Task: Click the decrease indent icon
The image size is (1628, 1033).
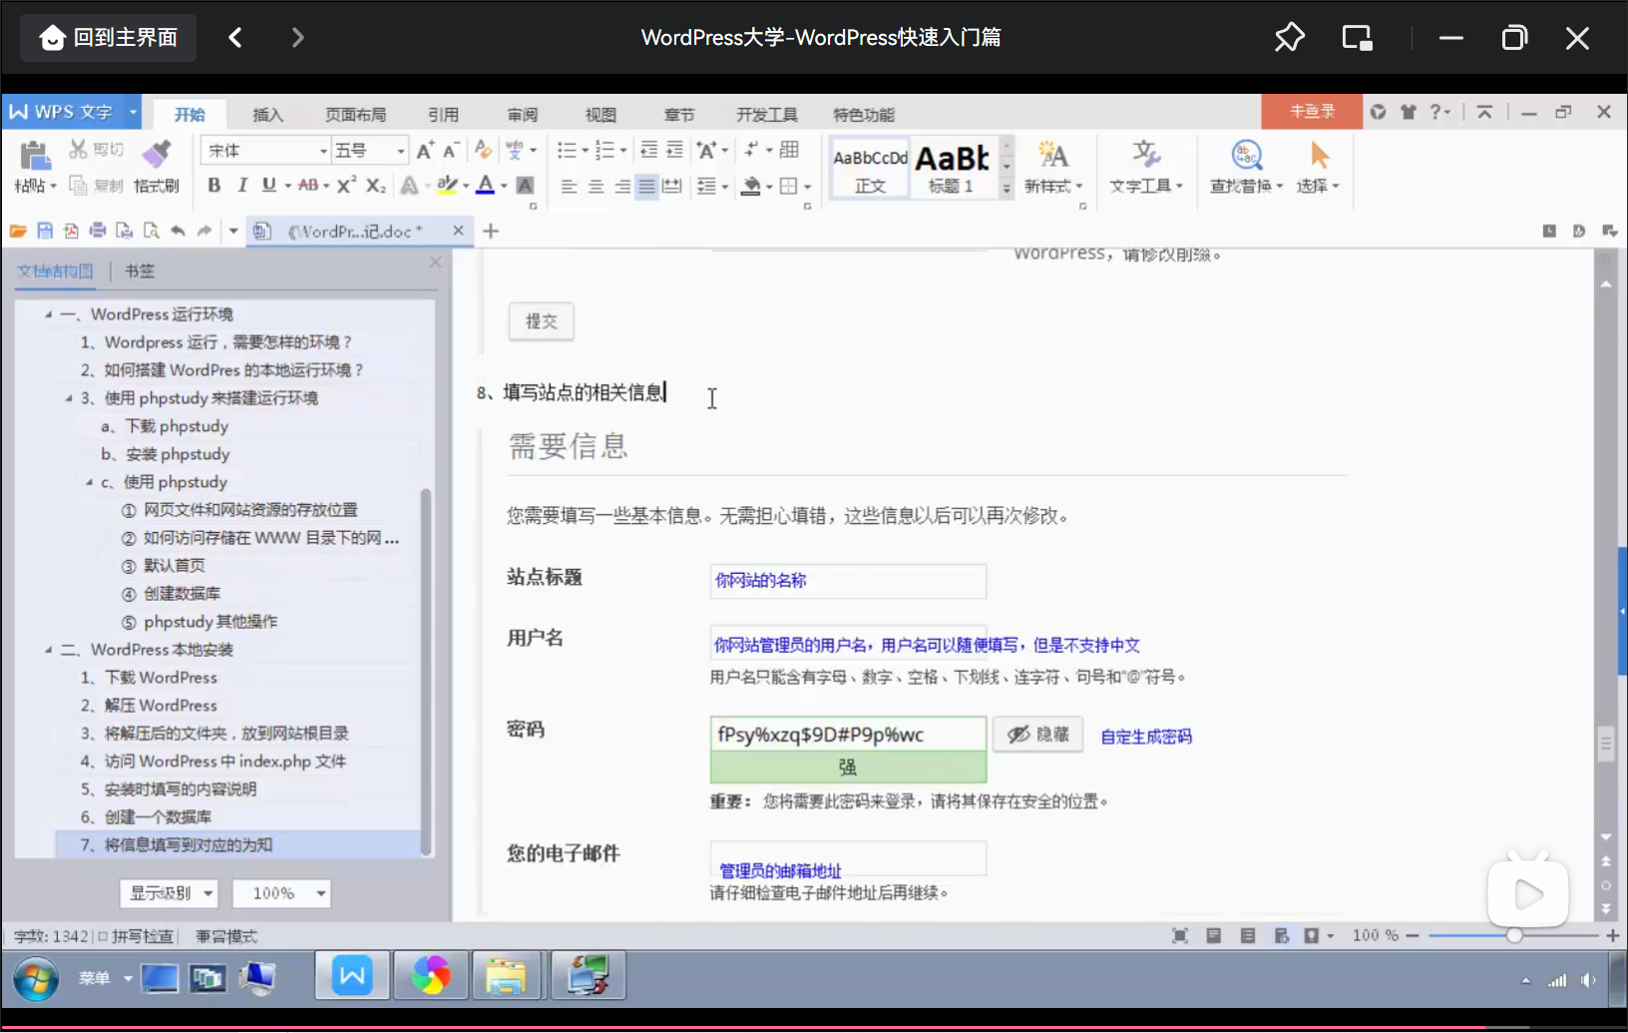Action: click(x=648, y=150)
